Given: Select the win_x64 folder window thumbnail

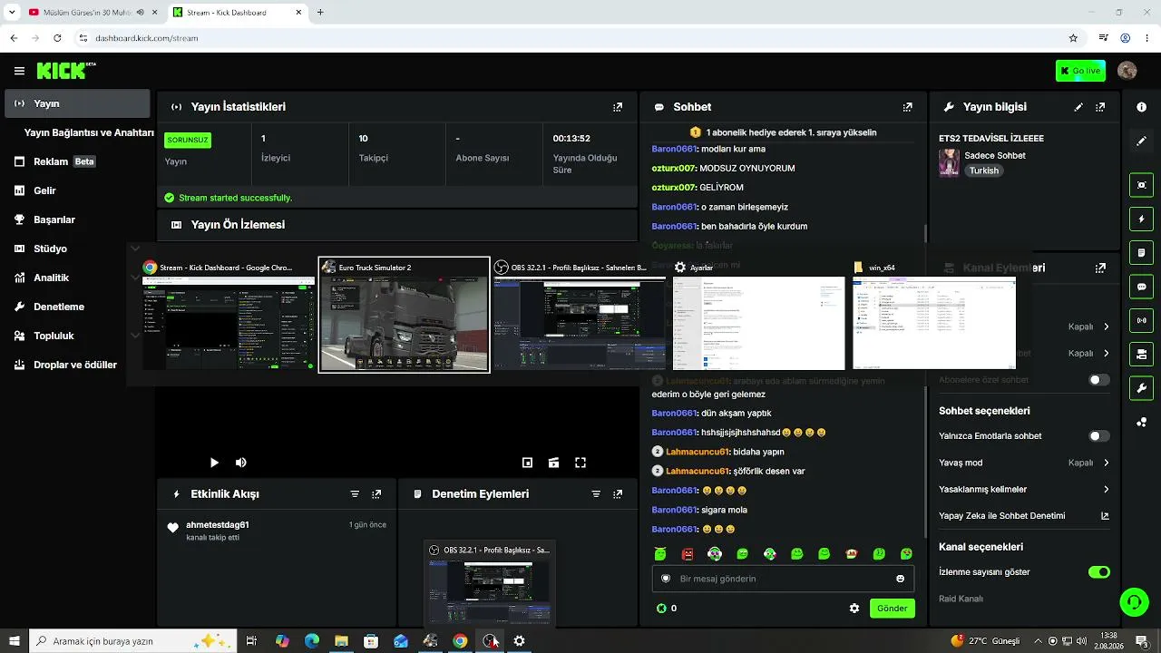Looking at the screenshot, I should tap(934, 315).
